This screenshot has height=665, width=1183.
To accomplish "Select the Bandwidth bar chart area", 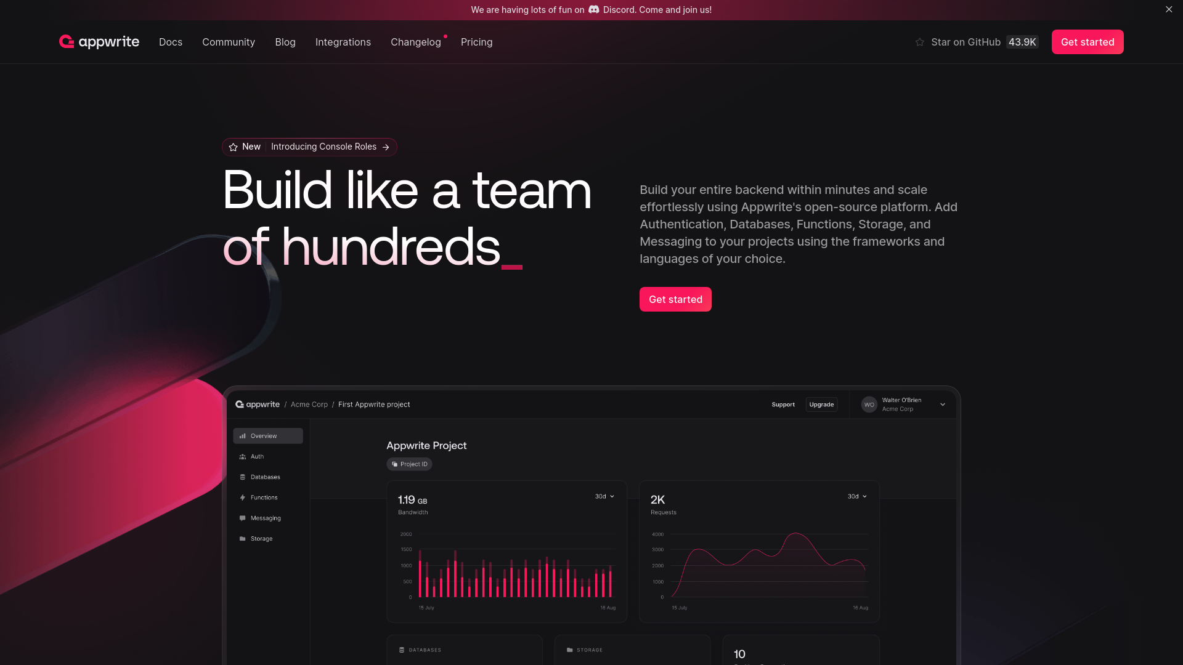I will (x=506, y=568).
